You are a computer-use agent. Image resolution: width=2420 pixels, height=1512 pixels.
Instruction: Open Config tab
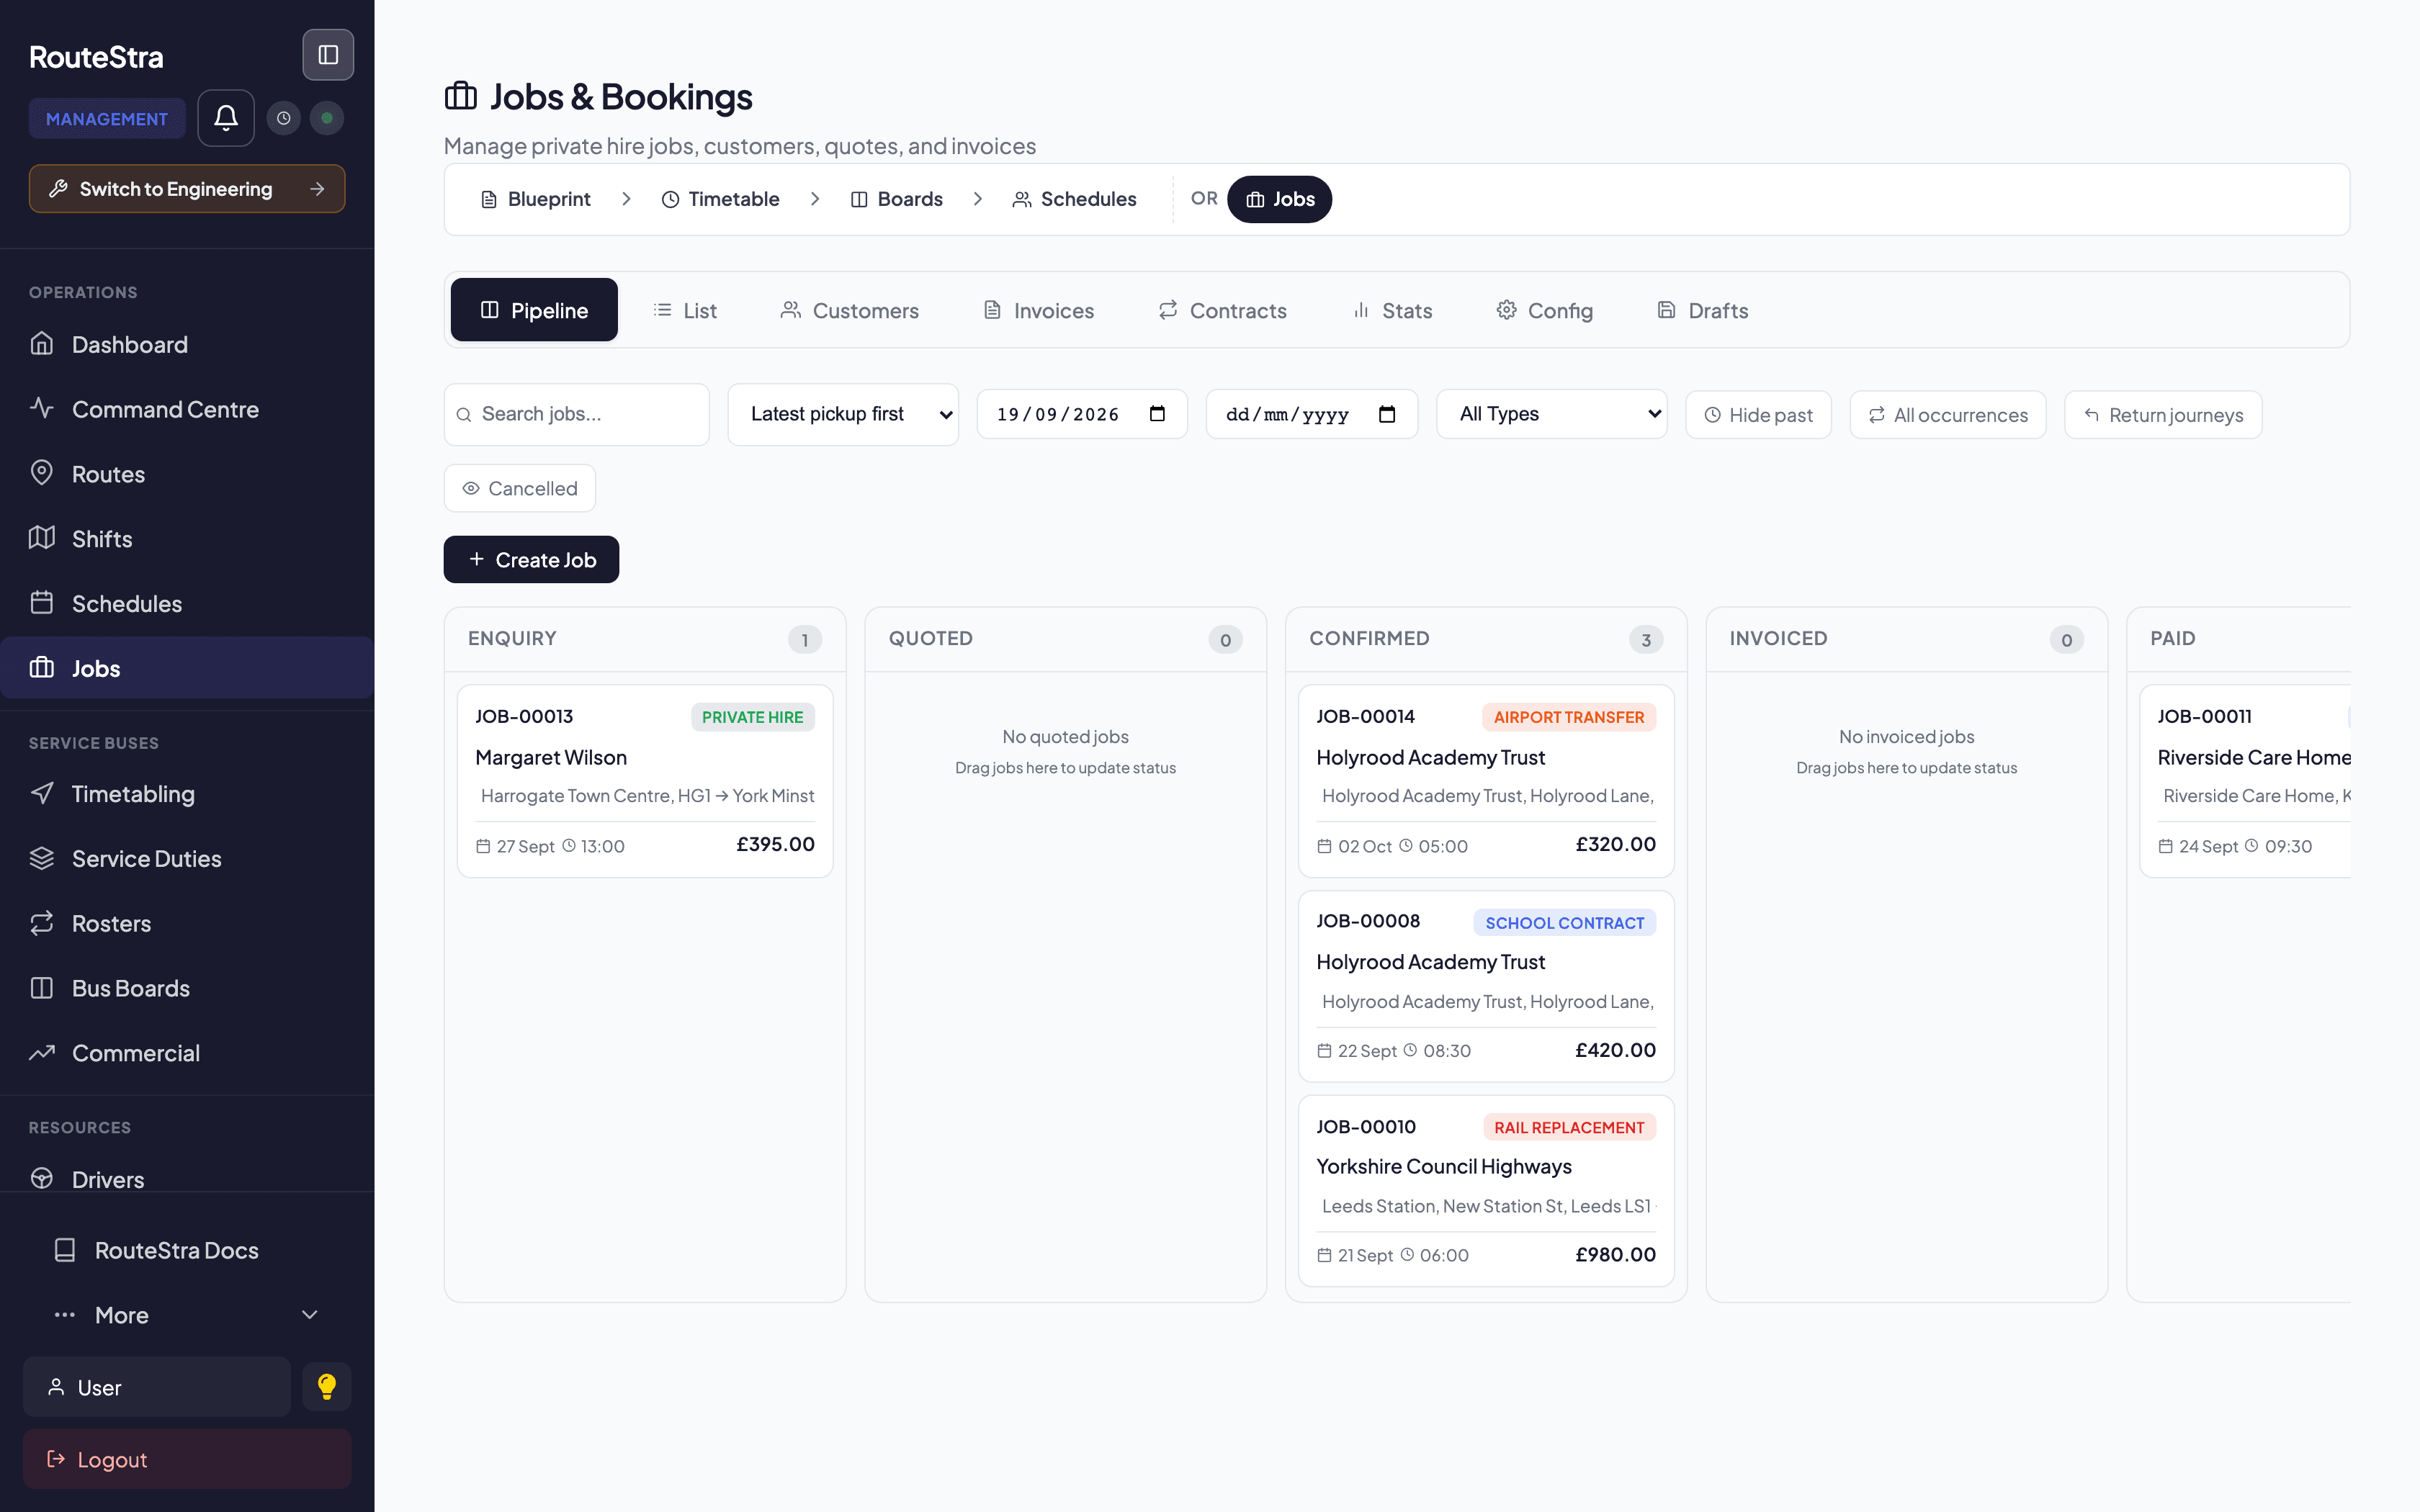[x=1545, y=310]
